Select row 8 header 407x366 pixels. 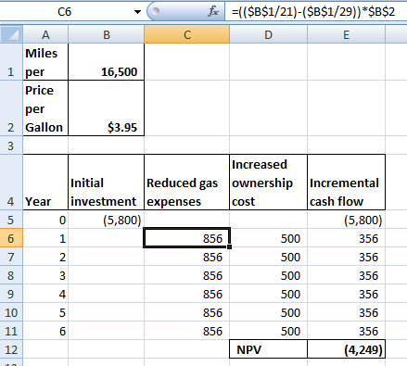pos(11,275)
